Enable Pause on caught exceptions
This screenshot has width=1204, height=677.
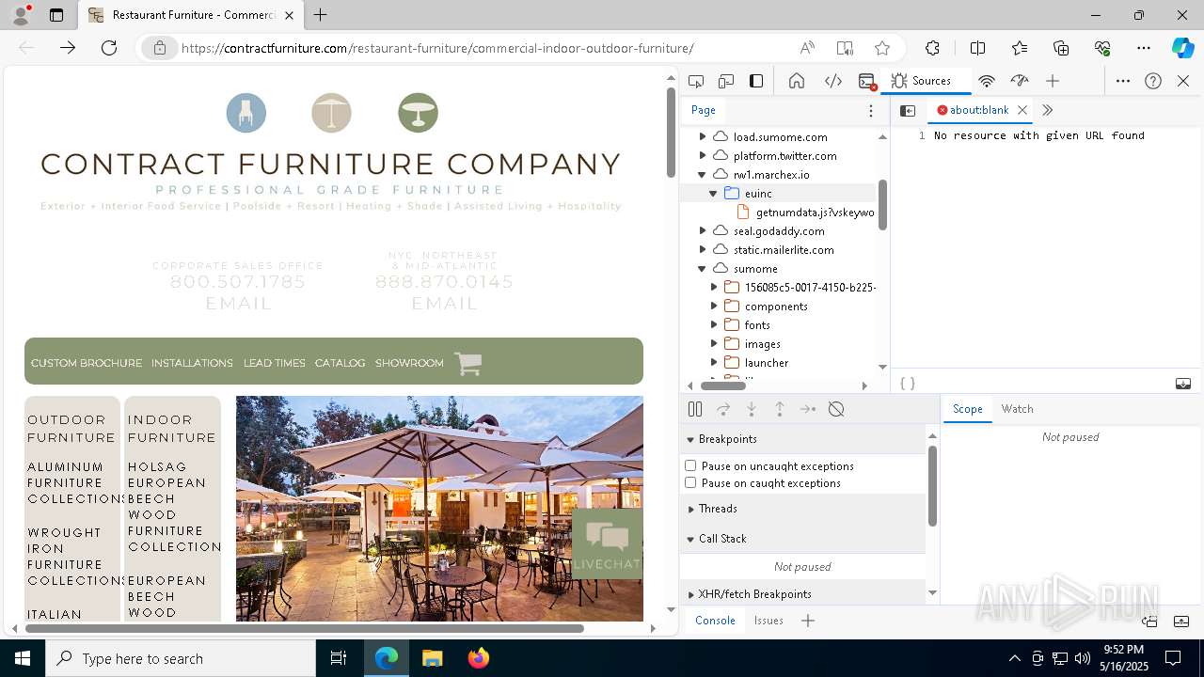690,482
